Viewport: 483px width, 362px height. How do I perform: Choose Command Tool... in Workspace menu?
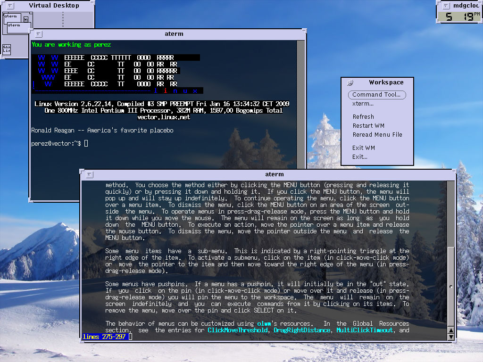coord(377,94)
